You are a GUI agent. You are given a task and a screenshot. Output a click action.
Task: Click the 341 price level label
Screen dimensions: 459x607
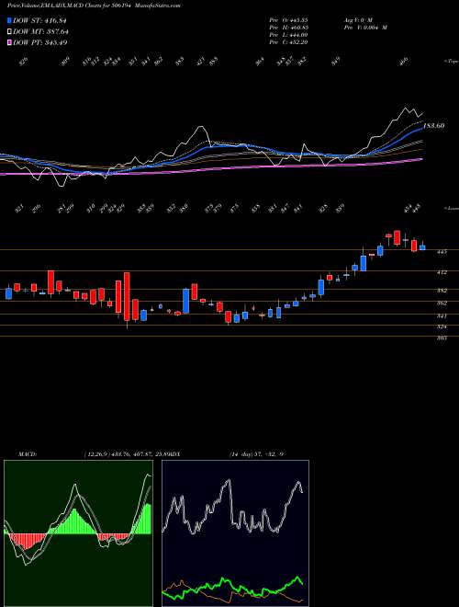pos(442,315)
